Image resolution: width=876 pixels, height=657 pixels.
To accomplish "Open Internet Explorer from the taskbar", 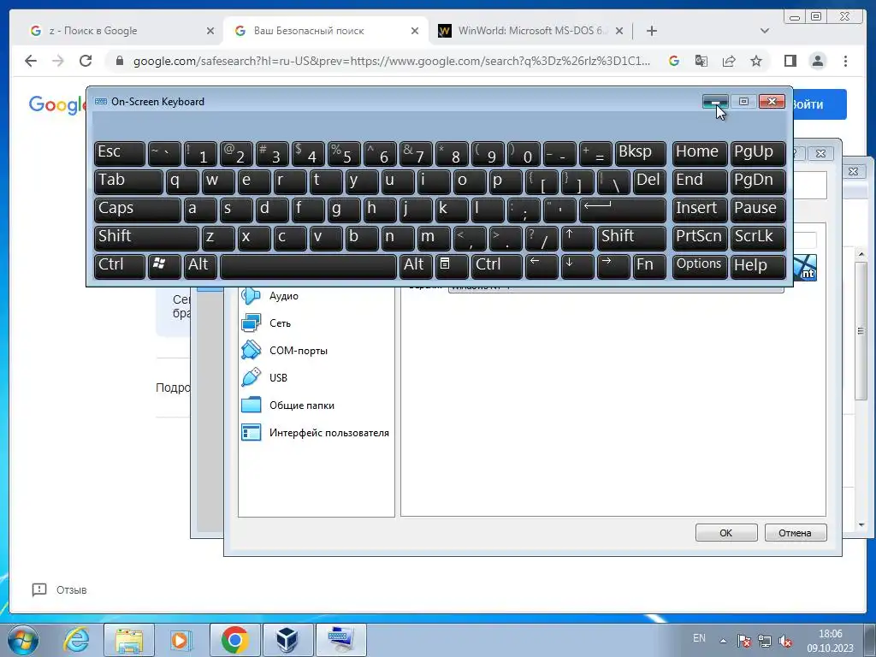I will pos(76,640).
